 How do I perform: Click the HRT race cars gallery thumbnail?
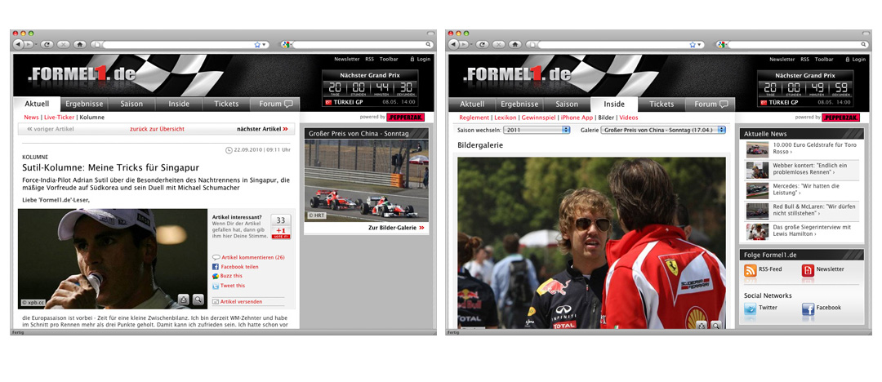[x=366, y=180]
